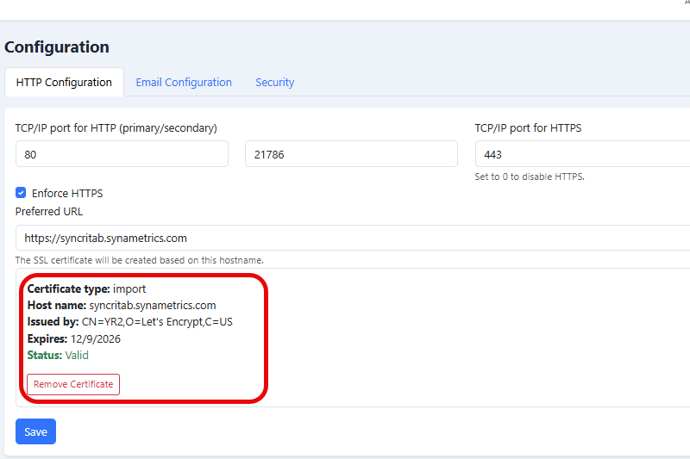Viewport: 690px width, 459px height.
Task: Click the Remove Certificate button
Action: pos(73,384)
